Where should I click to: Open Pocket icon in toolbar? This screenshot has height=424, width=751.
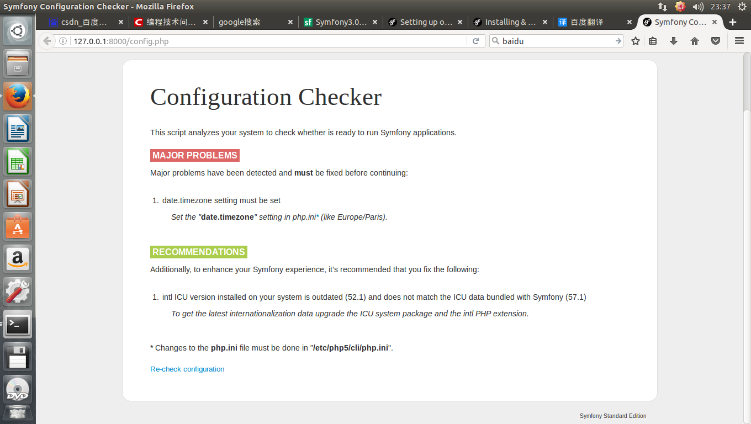point(716,41)
